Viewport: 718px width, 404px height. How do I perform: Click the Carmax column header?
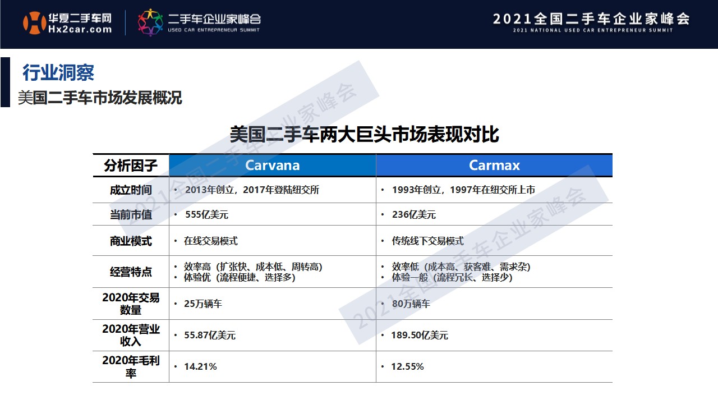click(x=494, y=166)
